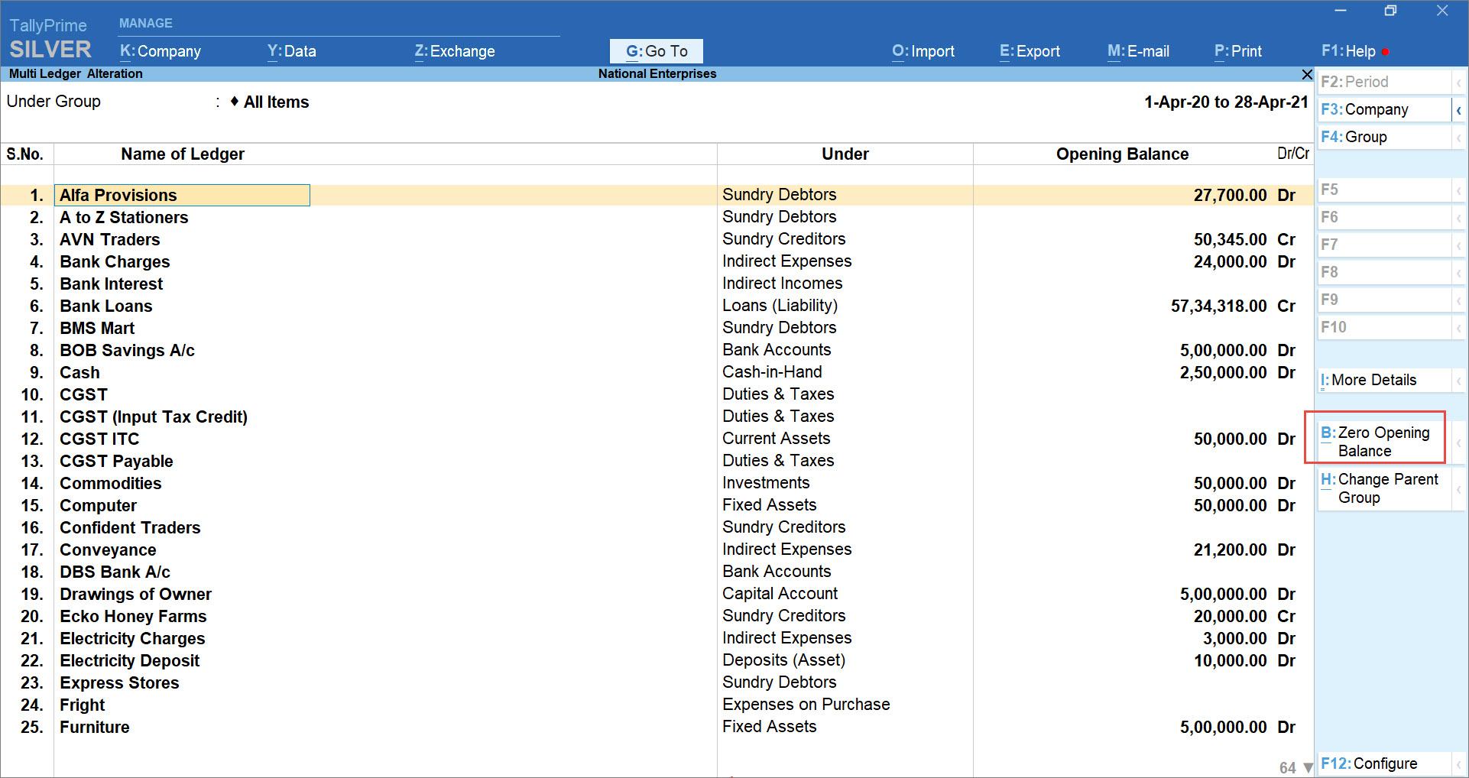Click the red Help notification dot
Viewport: 1469px width, 778px height.
(x=1385, y=52)
